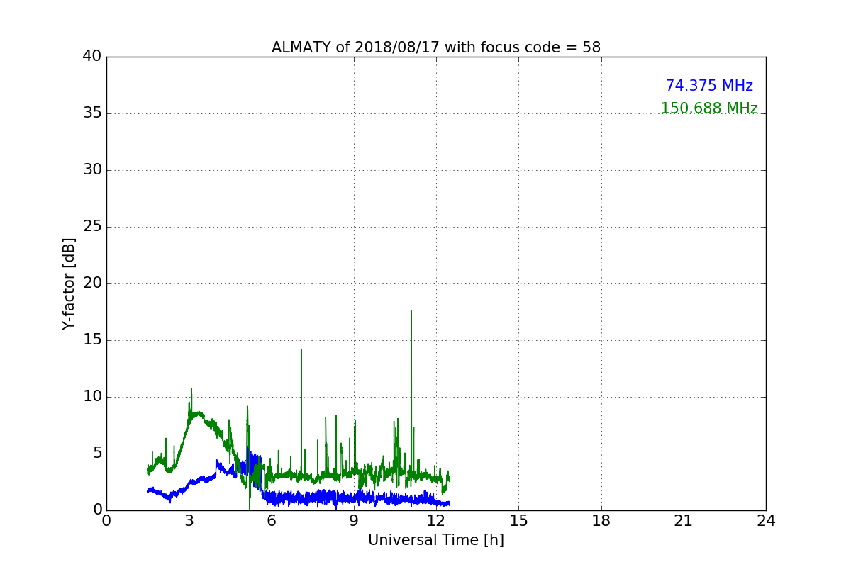Image resolution: width=851 pixels, height=567 pixels.
Task: Click the x-axis tick label '24'
Action: [766, 520]
